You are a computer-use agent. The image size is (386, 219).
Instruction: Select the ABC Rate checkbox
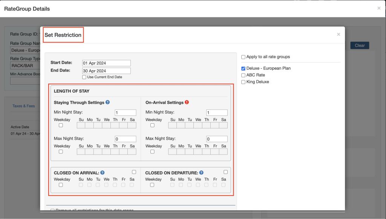tap(243, 75)
